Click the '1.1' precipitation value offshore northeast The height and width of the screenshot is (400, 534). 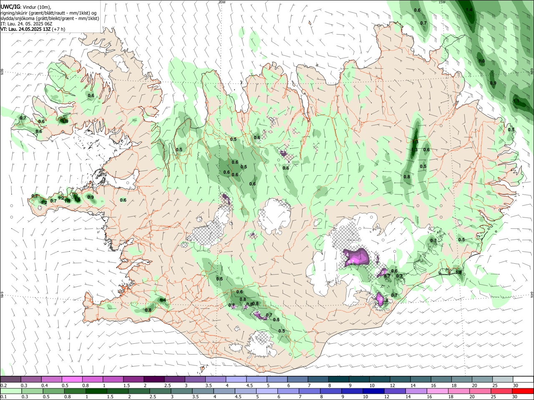(516, 101)
